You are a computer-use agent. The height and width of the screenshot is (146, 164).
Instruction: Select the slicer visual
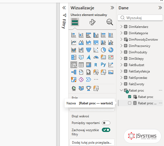pos(74,65)
